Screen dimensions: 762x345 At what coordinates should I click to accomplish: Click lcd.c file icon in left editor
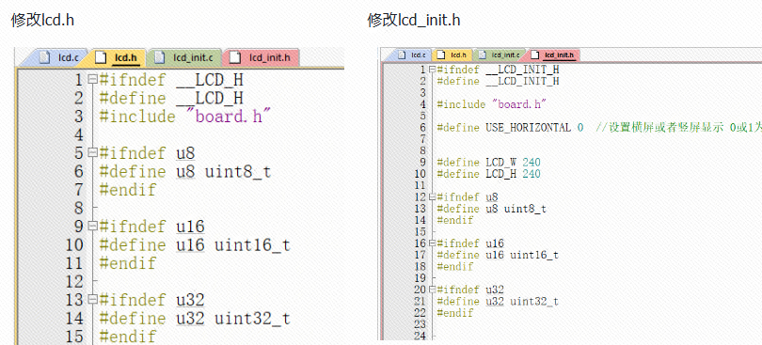click(x=44, y=57)
